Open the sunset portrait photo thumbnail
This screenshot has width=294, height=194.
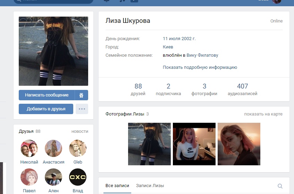[239, 144]
